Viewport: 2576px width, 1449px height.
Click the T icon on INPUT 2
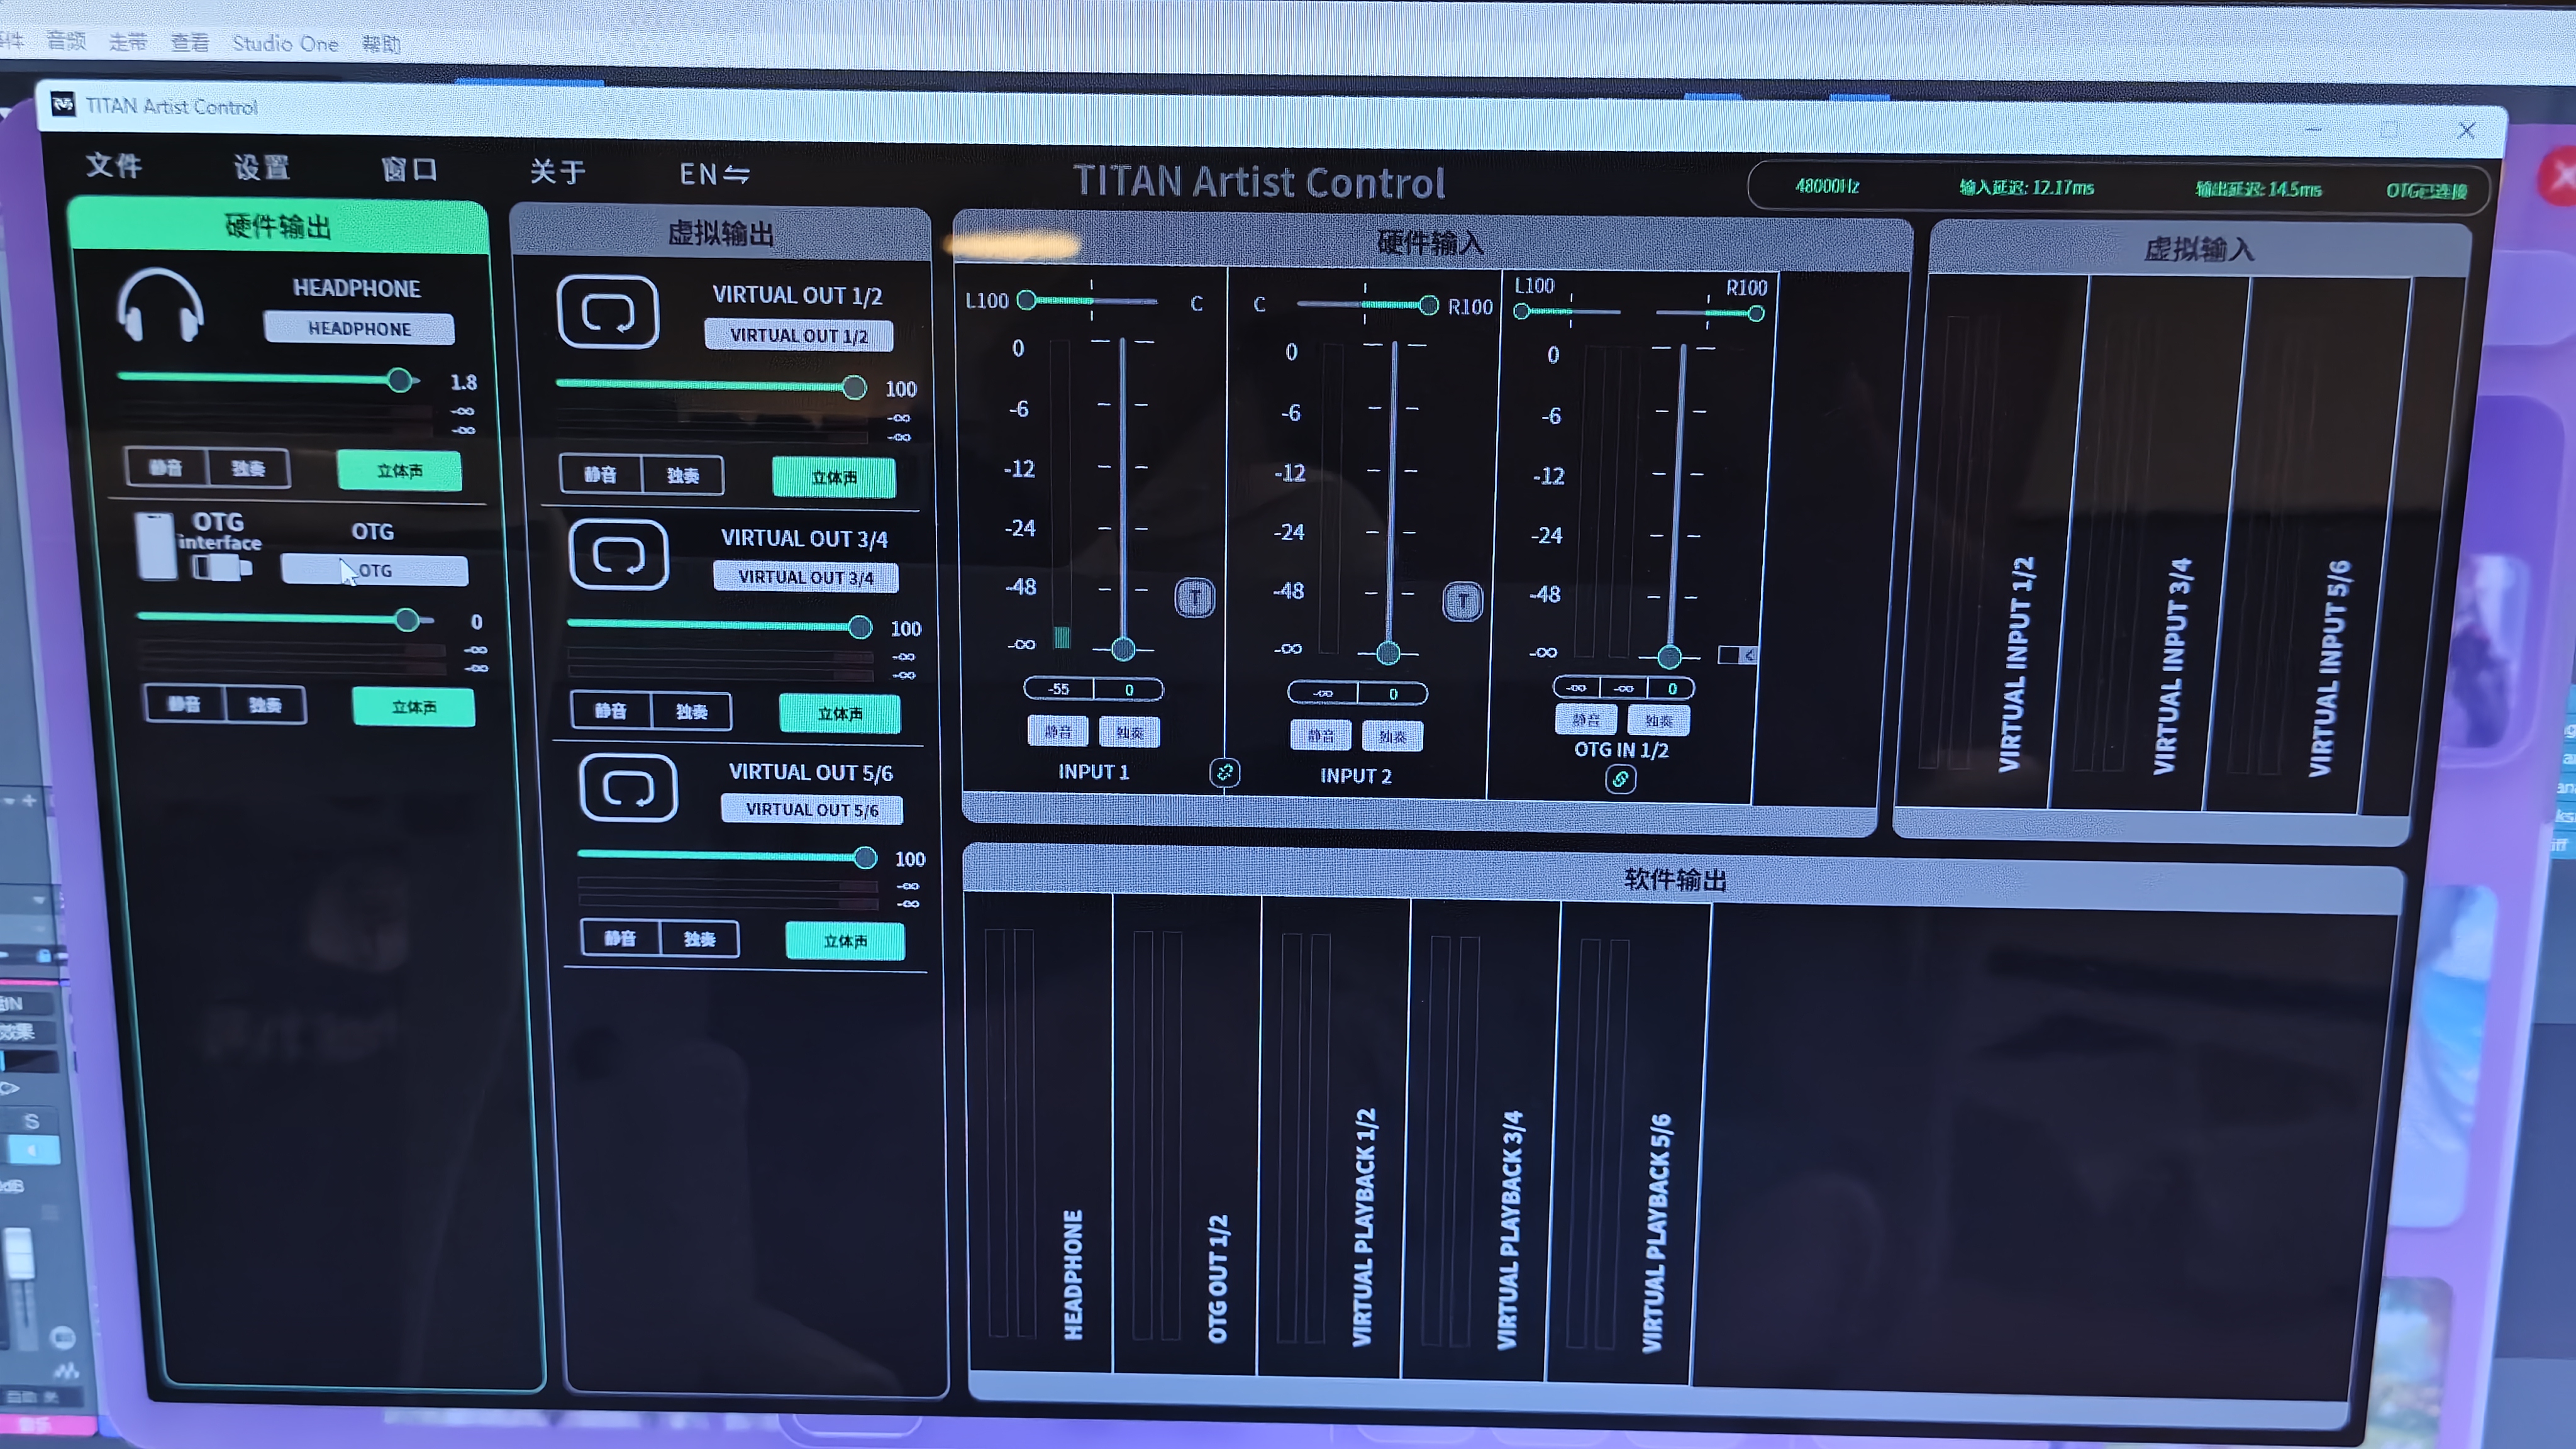click(1462, 602)
